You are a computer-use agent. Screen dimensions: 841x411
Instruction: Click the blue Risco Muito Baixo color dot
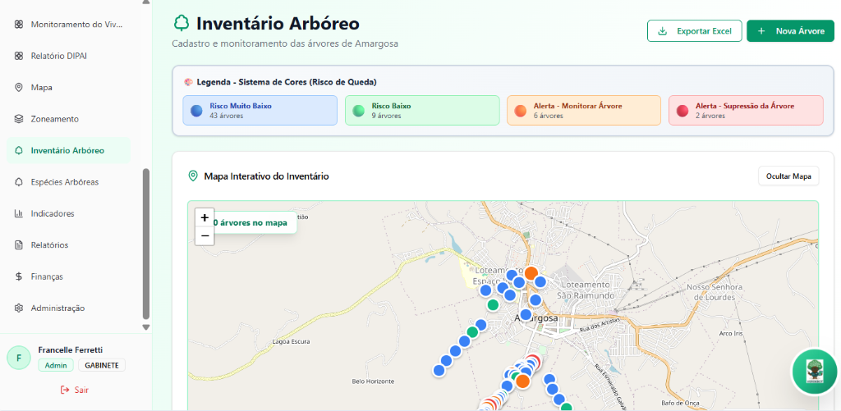[x=197, y=111]
